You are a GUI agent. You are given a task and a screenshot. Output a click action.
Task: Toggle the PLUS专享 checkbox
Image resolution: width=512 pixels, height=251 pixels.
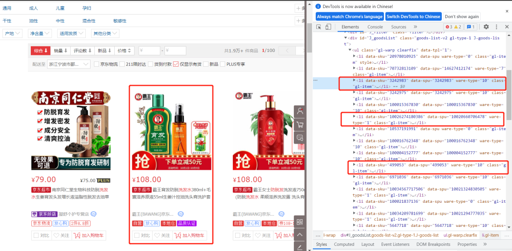click(223, 64)
